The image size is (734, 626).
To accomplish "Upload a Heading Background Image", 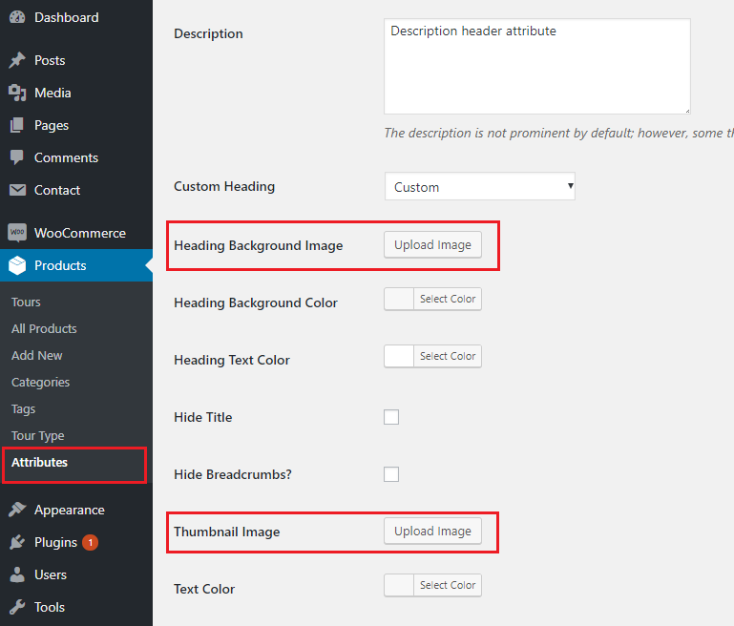I will (x=432, y=244).
